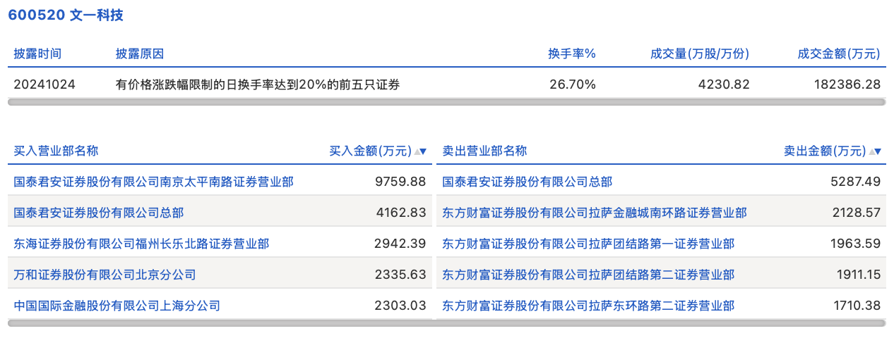Image resolution: width=894 pixels, height=338 pixels.
Task: Open 东方财富 拉萨东环路第二证券营业部 link
Action: pyautogui.click(x=588, y=306)
